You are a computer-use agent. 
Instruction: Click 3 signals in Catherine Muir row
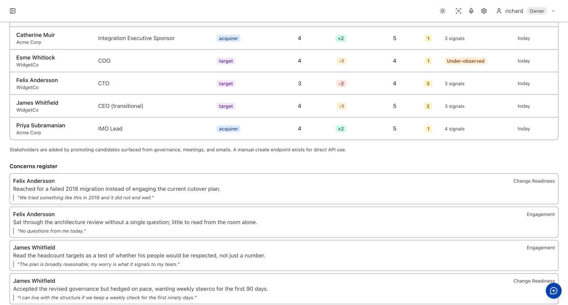coord(455,38)
